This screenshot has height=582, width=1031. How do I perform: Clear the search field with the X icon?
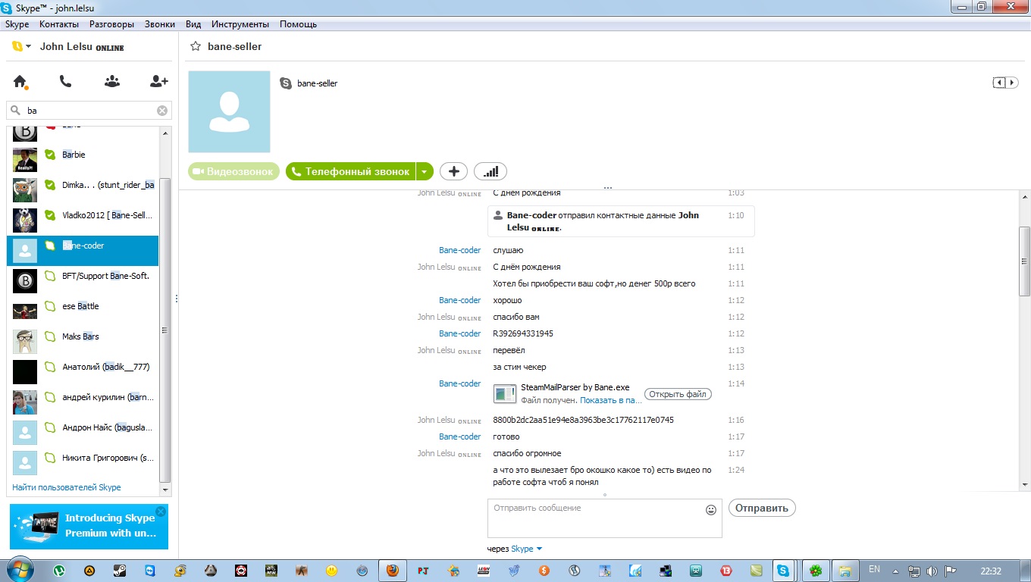pos(162,111)
